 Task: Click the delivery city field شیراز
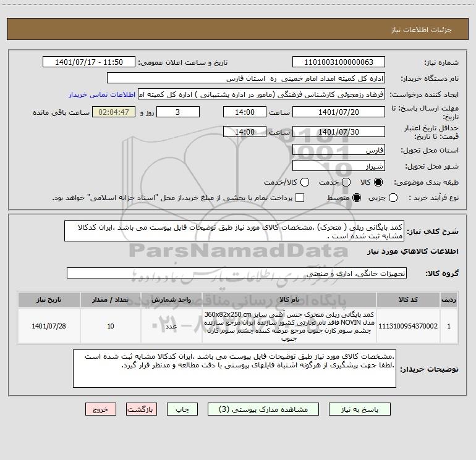(x=339, y=166)
